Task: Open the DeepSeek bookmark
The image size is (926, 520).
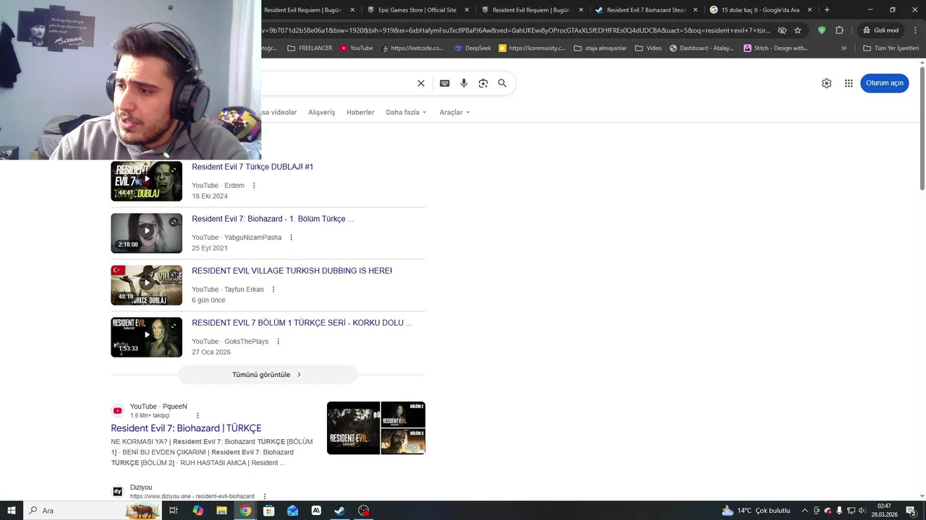Action: pos(472,48)
